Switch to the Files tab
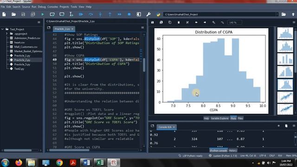This screenshot has height=167, width=297. pyautogui.click(x=240, y=118)
